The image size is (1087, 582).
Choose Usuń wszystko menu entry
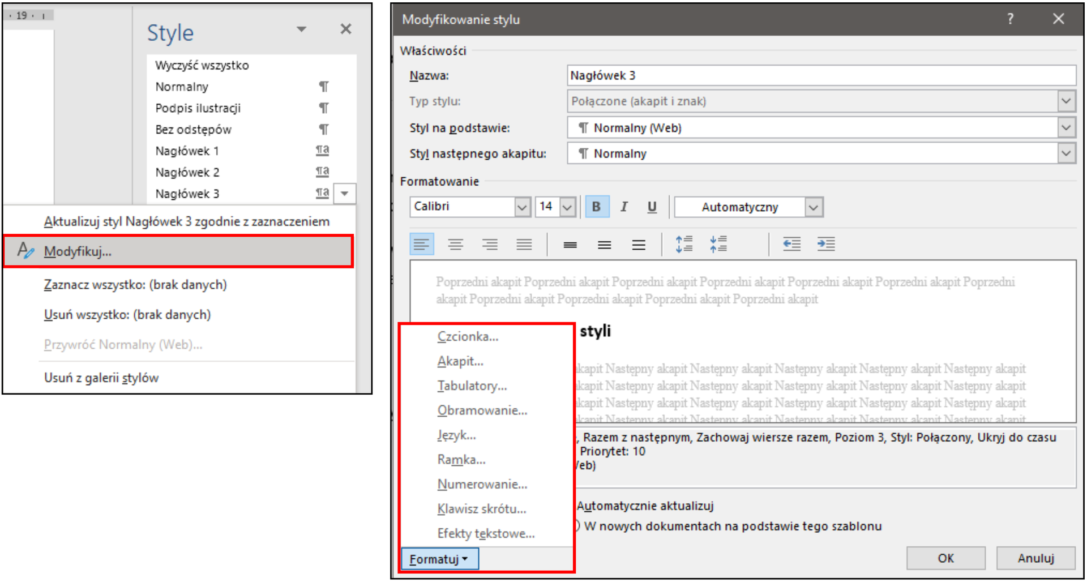click(127, 314)
